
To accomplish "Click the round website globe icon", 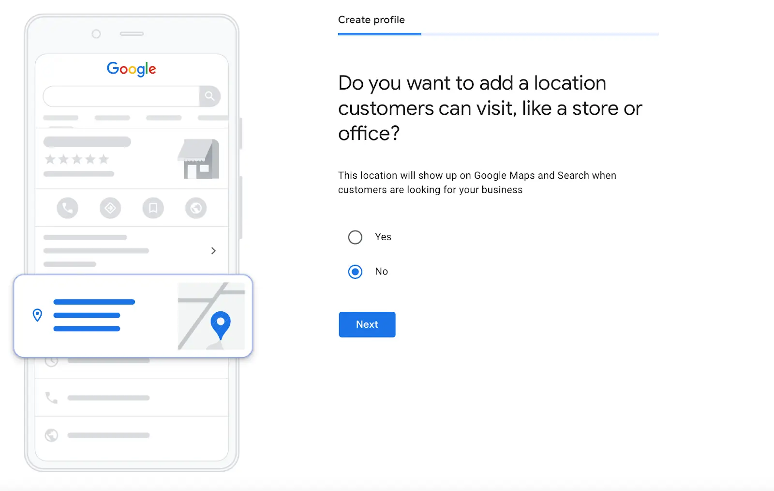I will click(x=196, y=208).
